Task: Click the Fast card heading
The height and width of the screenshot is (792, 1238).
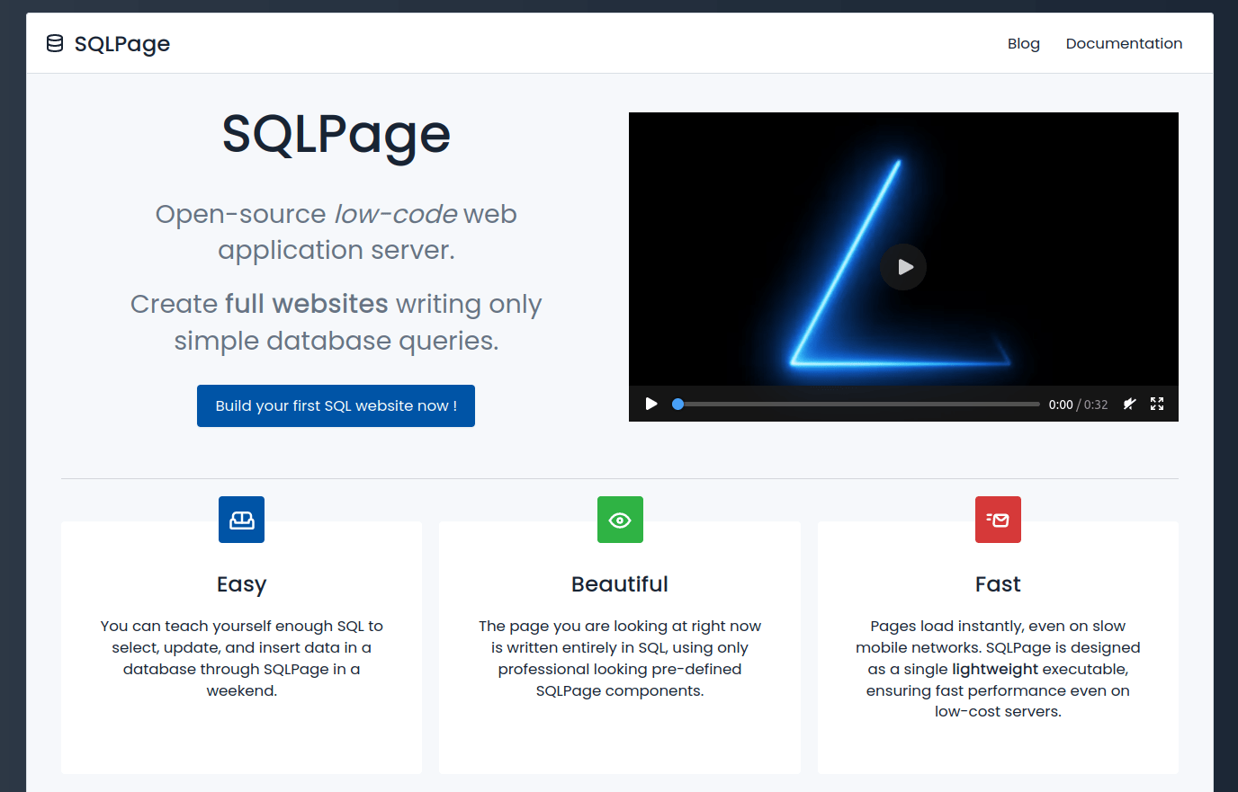Action: pos(998,584)
